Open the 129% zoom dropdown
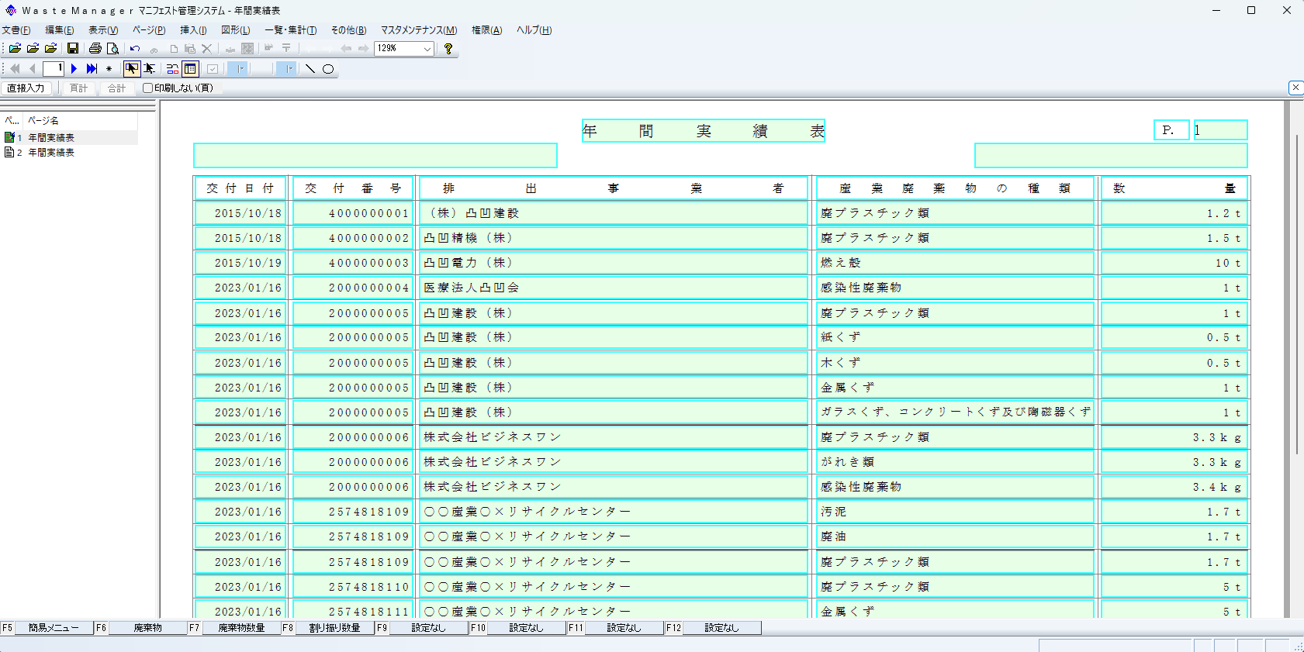Screen dimensions: 1304x652 427,48
